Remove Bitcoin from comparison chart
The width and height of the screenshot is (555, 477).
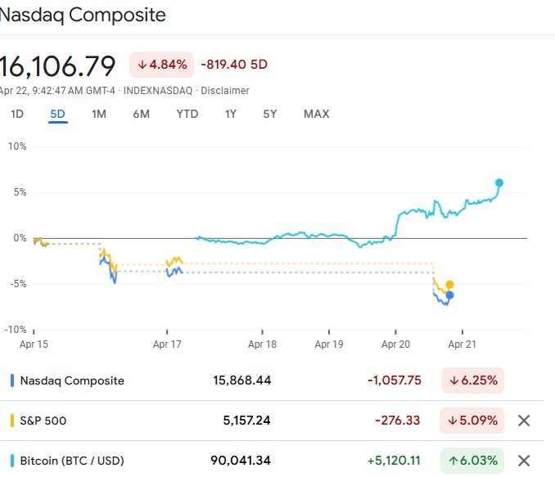[525, 461]
